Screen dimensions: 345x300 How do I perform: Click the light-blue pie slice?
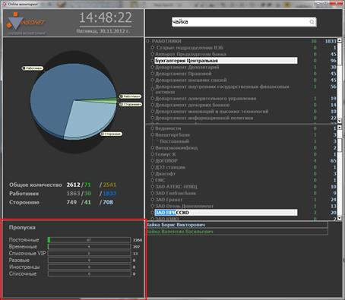[89, 119]
